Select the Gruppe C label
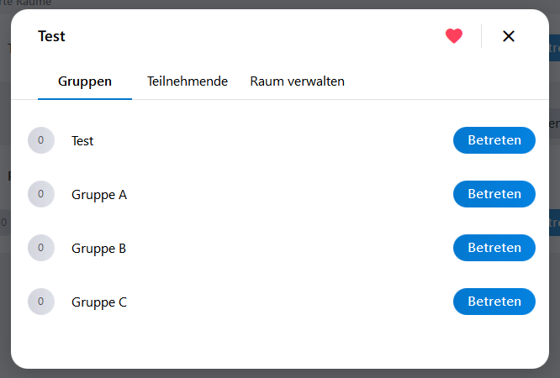This screenshot has width=560, height=378. pyautogui.click(x=99, y=302)
